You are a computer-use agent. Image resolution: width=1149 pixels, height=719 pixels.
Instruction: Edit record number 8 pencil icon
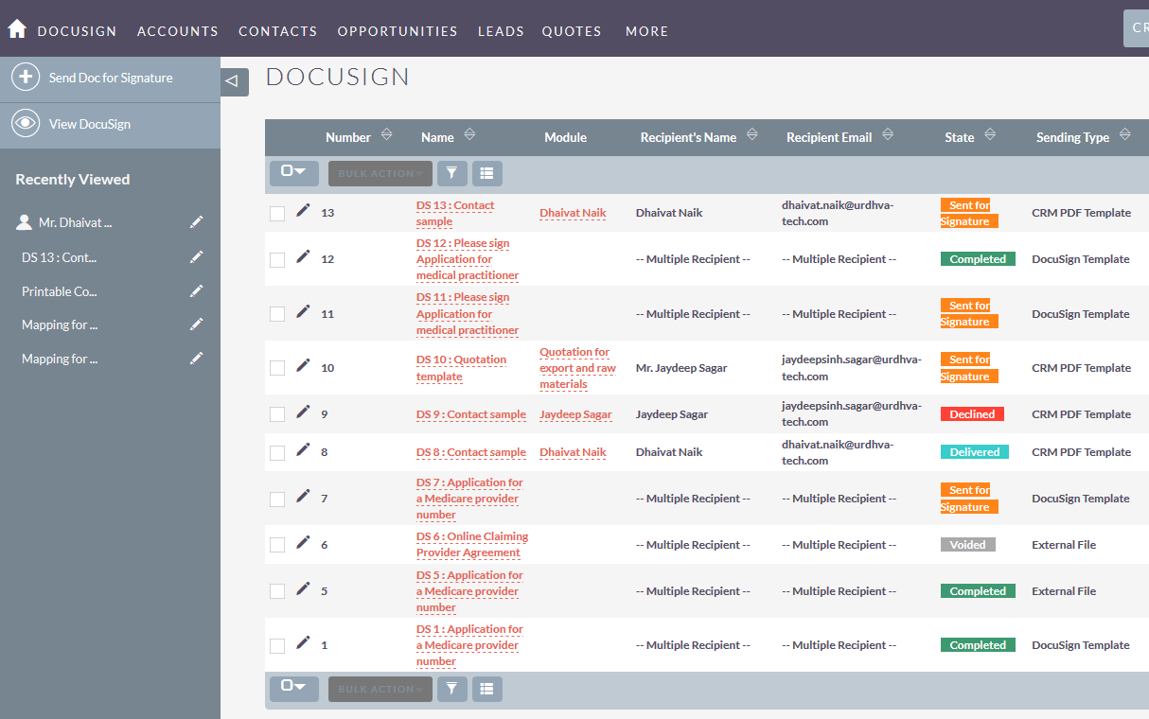click(x=303, y=450)
